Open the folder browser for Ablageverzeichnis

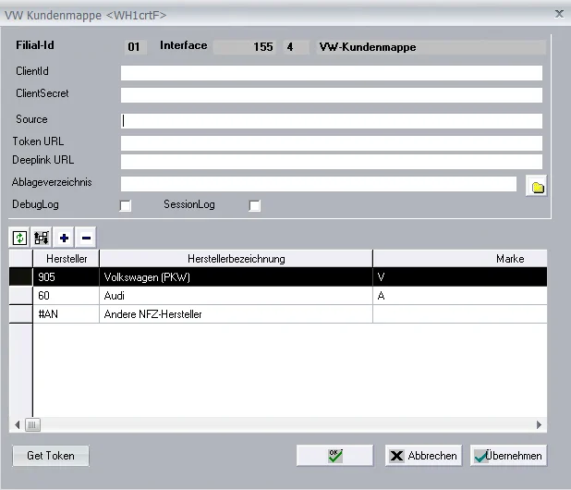click(537, 187)
